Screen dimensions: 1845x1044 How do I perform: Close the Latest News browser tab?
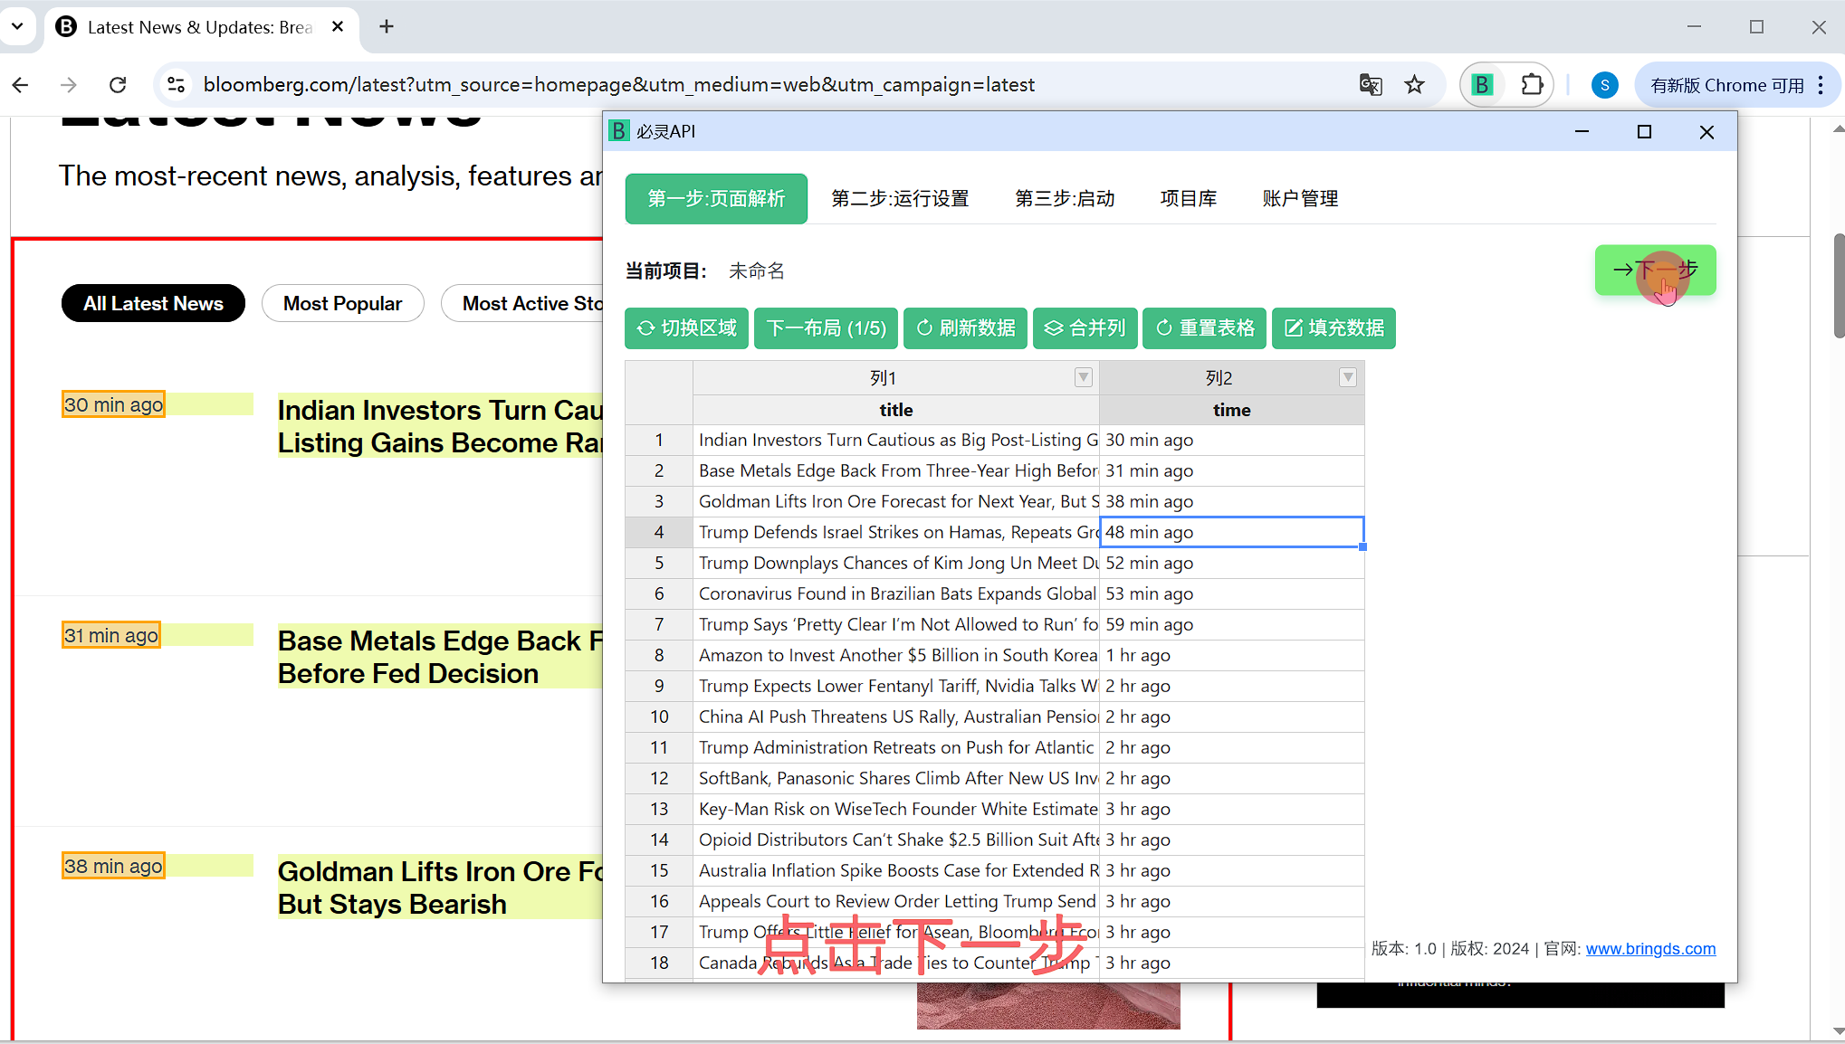pyautogui.click(x=338, y=27)
